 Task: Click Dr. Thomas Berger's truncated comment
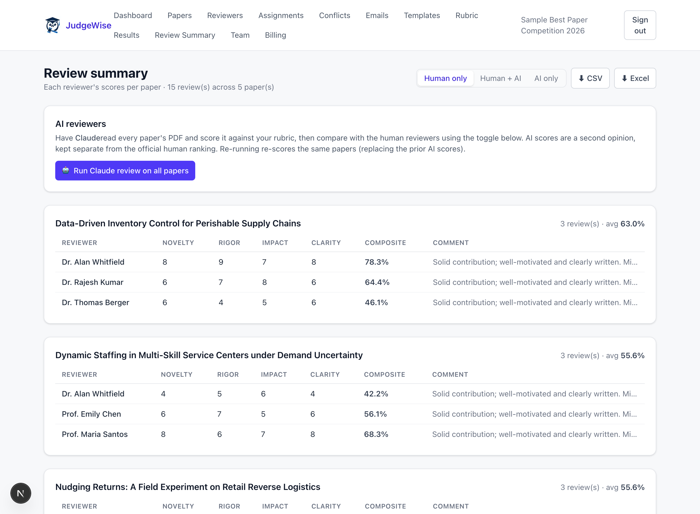[535, 302]
